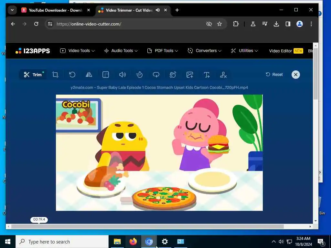Select the Add text tool icon

tap(207, 75)
